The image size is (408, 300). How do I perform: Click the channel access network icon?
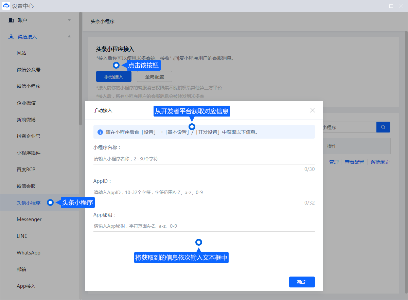pyautogui.click(x=11, y=37)
